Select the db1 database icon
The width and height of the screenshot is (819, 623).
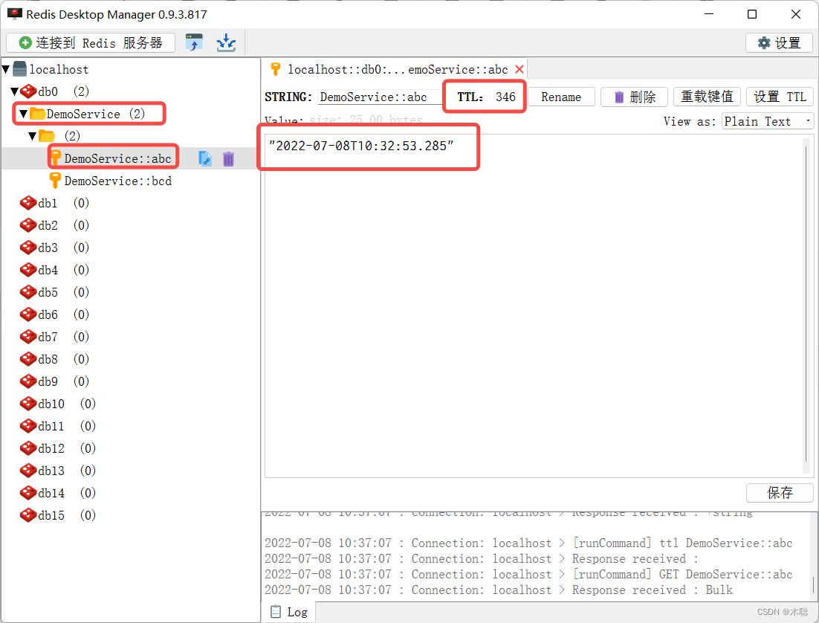point(28,203)
